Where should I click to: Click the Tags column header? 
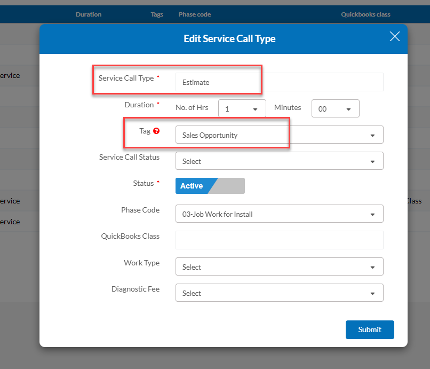(157, 14)
